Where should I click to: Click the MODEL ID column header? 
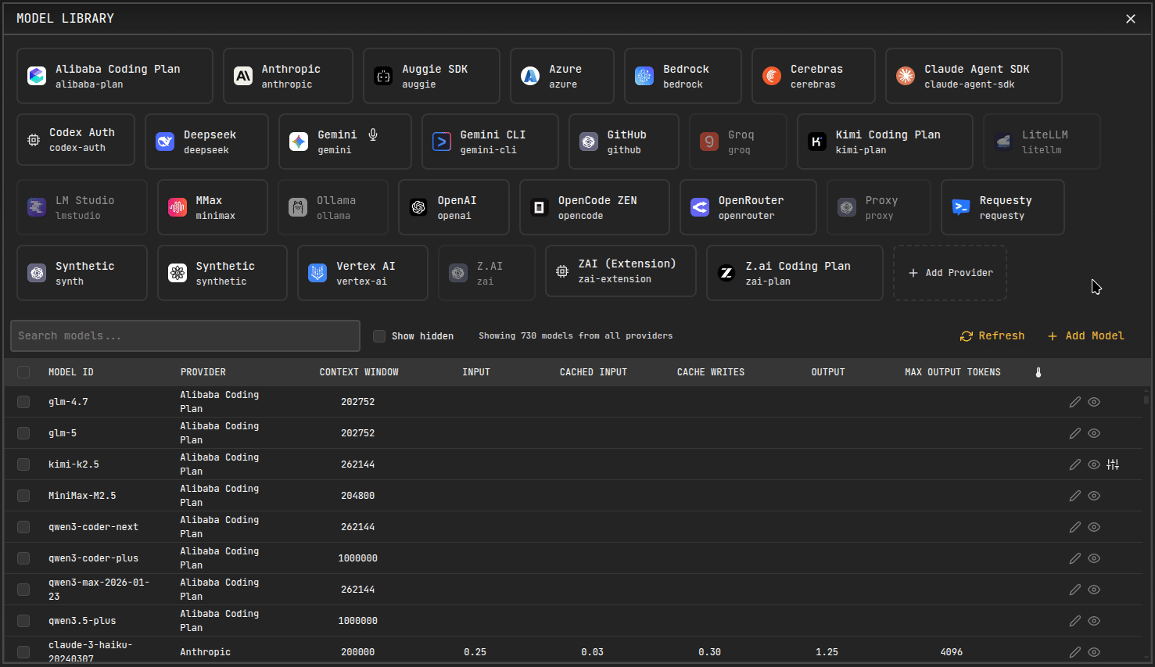71,372
